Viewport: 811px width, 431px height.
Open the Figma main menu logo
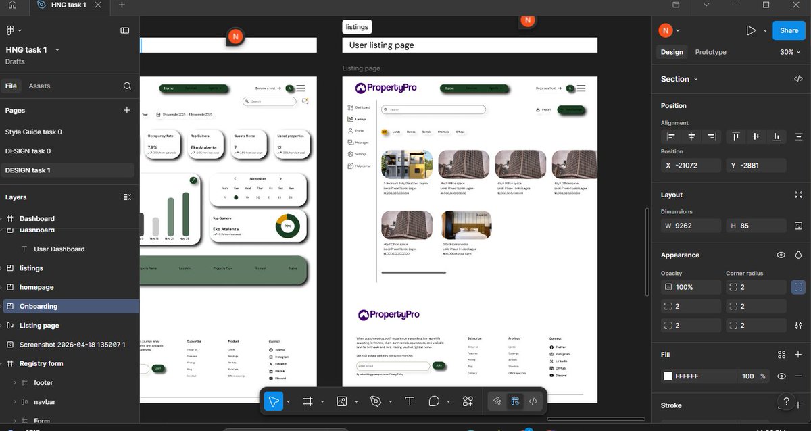pos(11,30)
